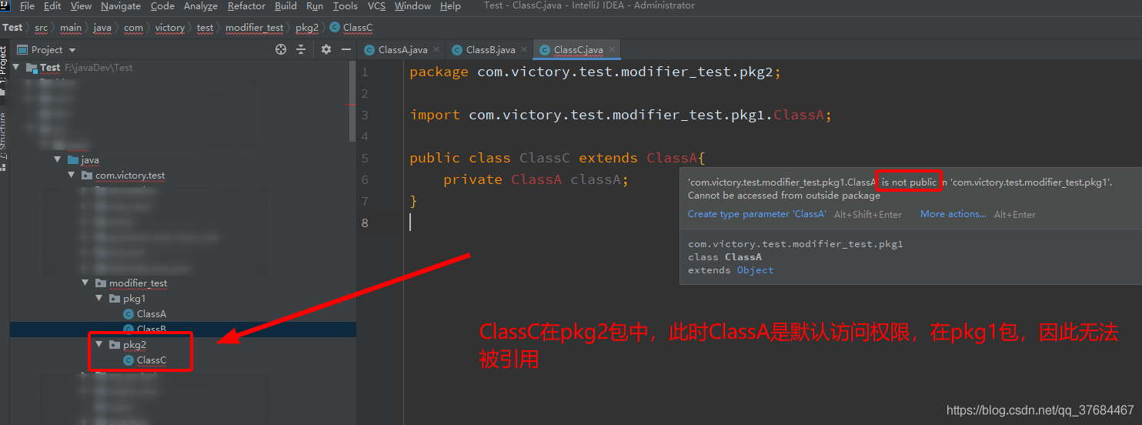Image resolution: width=1142 pixels, height=425 pixels.
Task: Click the class icon on ClassC.java tab
Action: [x=546, y=50]
